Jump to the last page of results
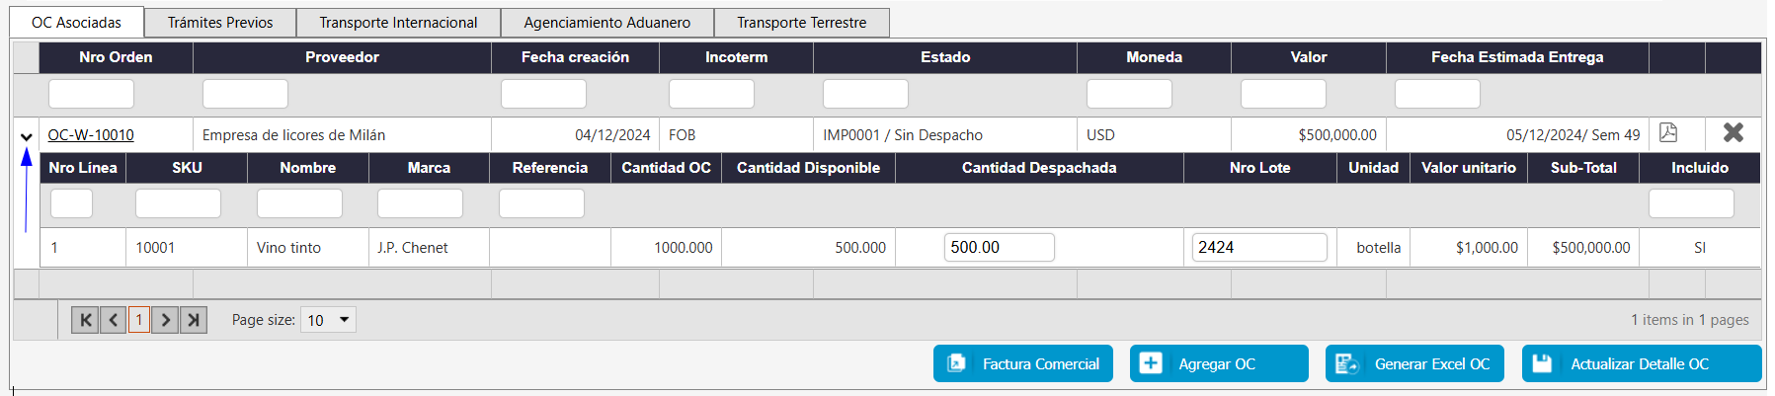The image size is (1775, 396). point(194,320)
